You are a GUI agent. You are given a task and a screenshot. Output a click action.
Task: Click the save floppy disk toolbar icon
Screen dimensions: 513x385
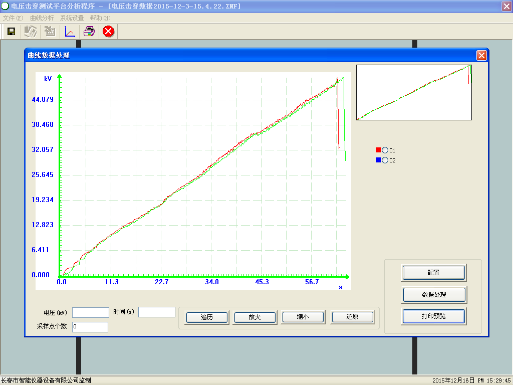coord(11,32)
